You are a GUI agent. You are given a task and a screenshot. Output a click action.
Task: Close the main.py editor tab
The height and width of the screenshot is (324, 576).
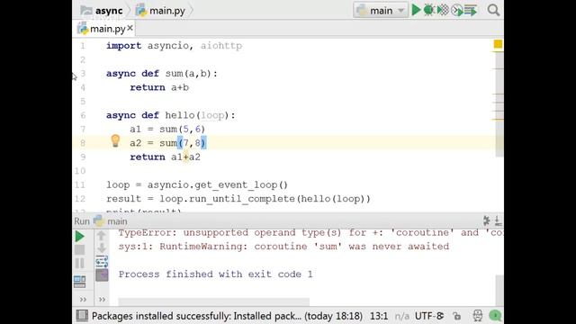point(130,28)
